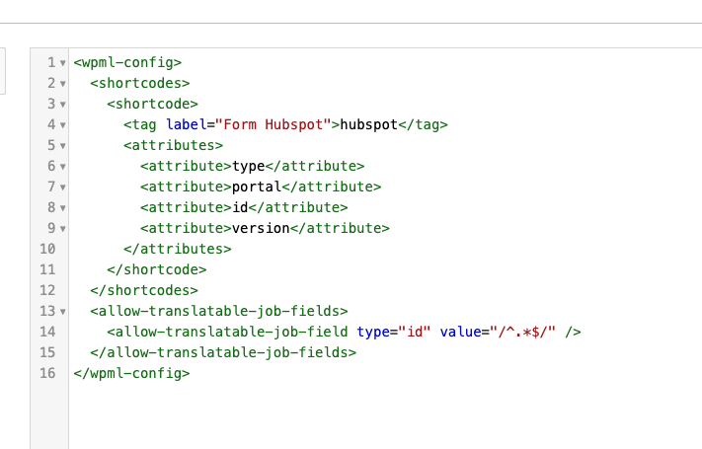Collapse the shortcode fold on line 3
The width and height of the screenshot is (702, 449).
click(62, 105)
